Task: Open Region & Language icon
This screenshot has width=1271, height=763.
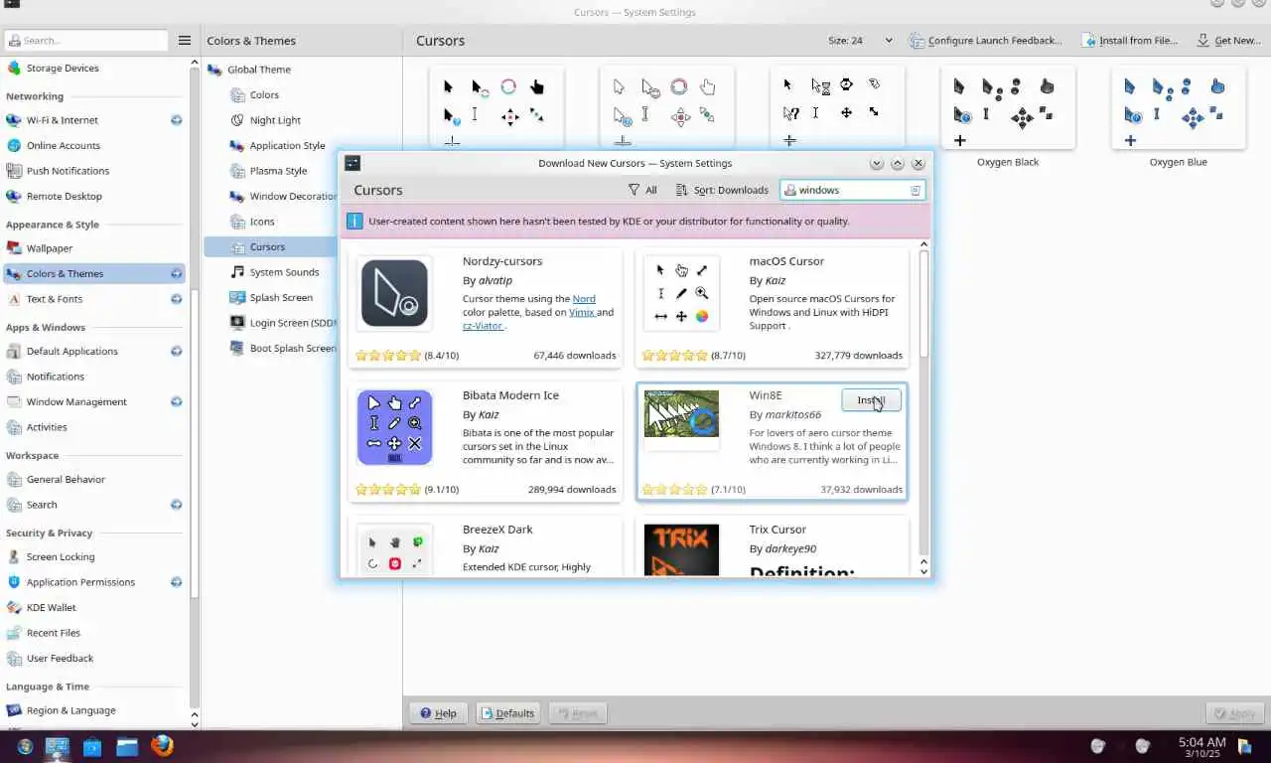Action: pyautogui.click(x=14, y=710)
